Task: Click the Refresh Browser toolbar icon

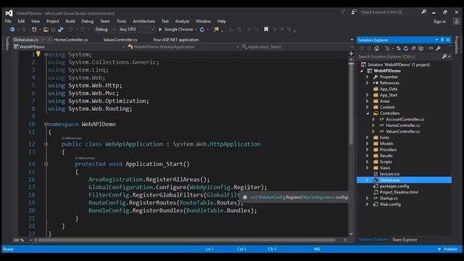Action: pos(202,29)
